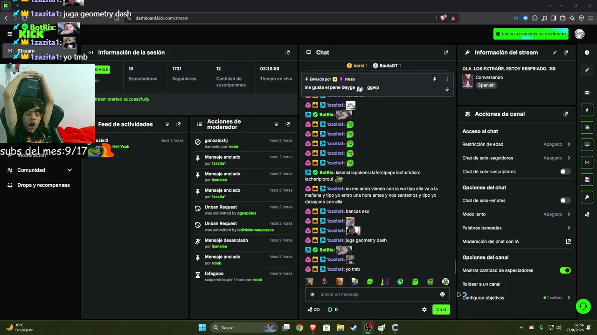Click the barxi top gifter badge
This screenshot has height=335, width=597.
[357, 66]
